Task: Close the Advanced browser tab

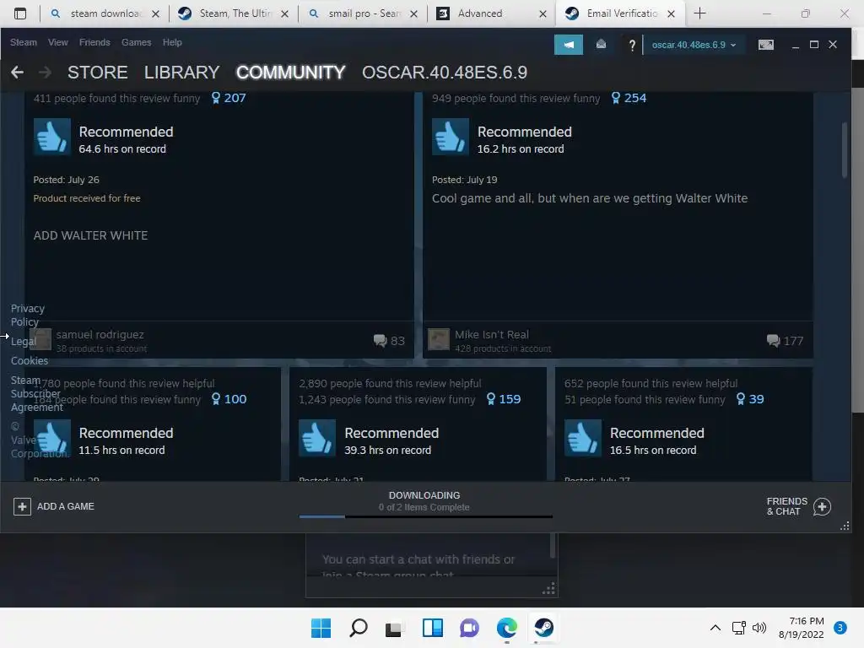Action: click(543, 13)
